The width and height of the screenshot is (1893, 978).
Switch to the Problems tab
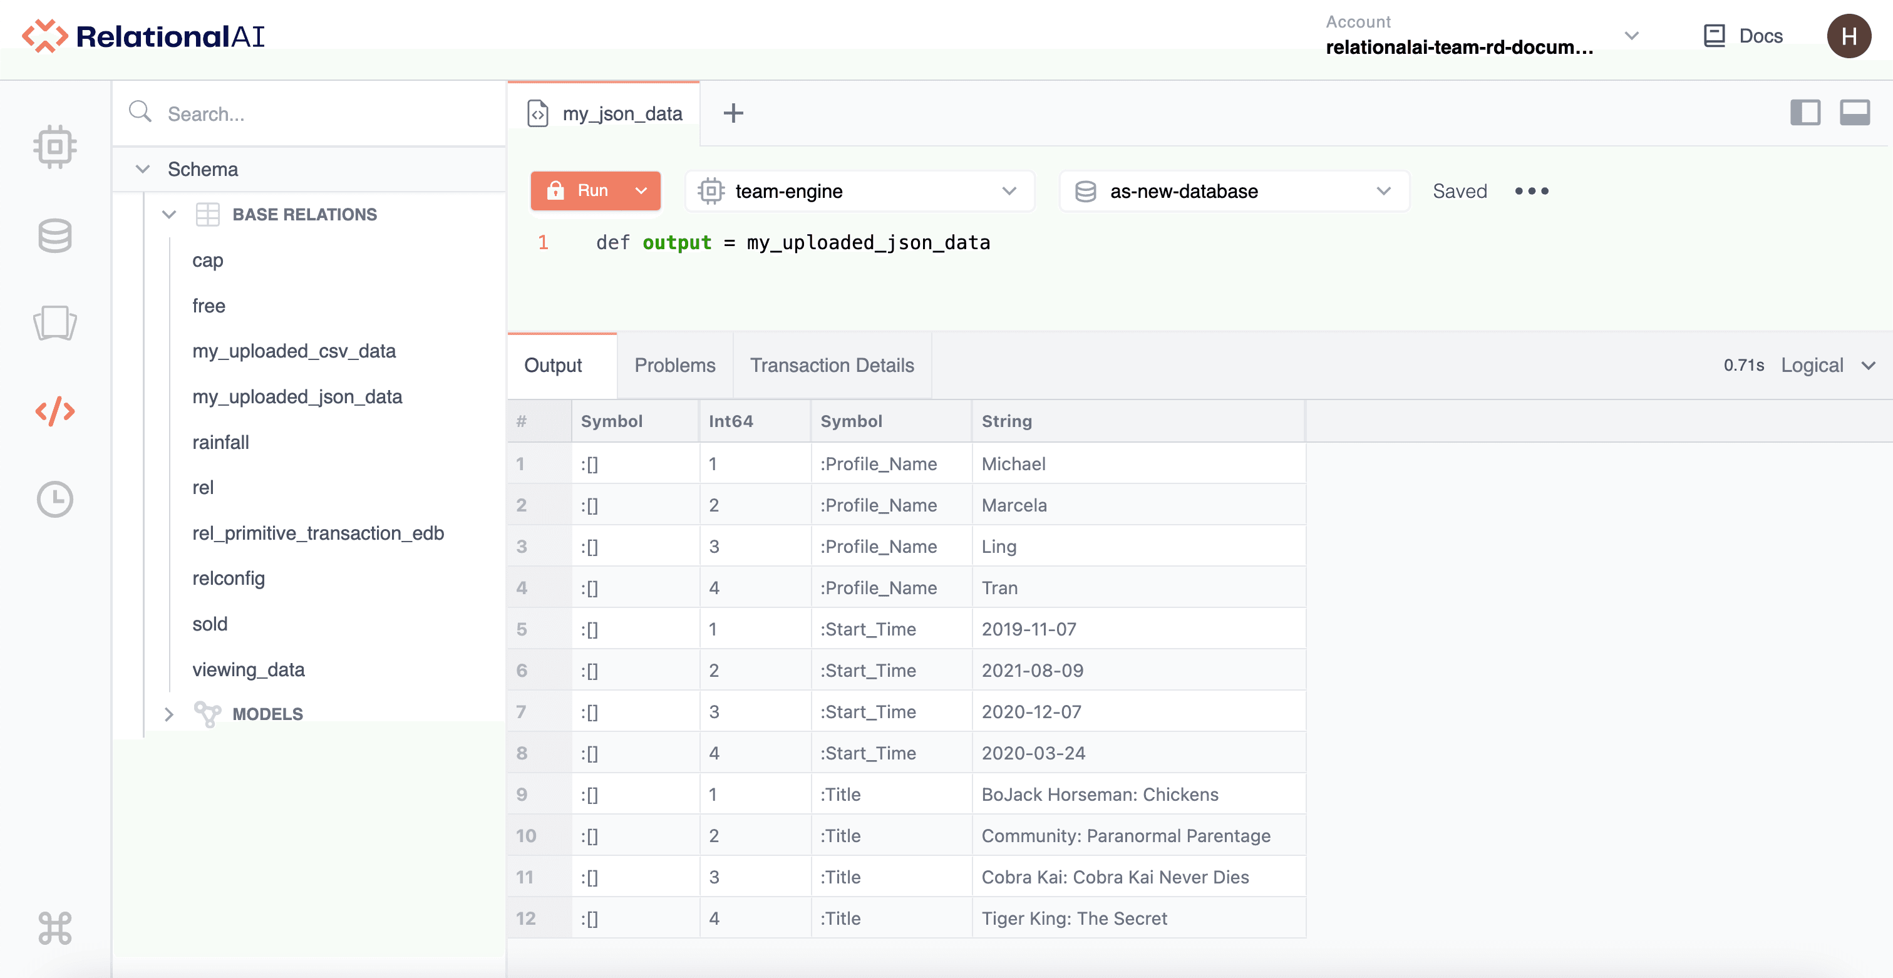pyautogui.click(x=674, y=365)
